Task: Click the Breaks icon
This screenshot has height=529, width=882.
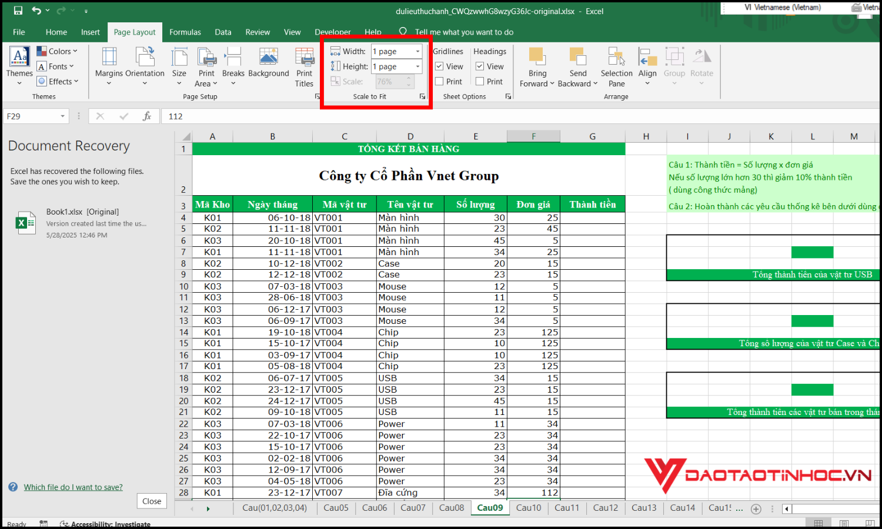Action: coord(233,58)
